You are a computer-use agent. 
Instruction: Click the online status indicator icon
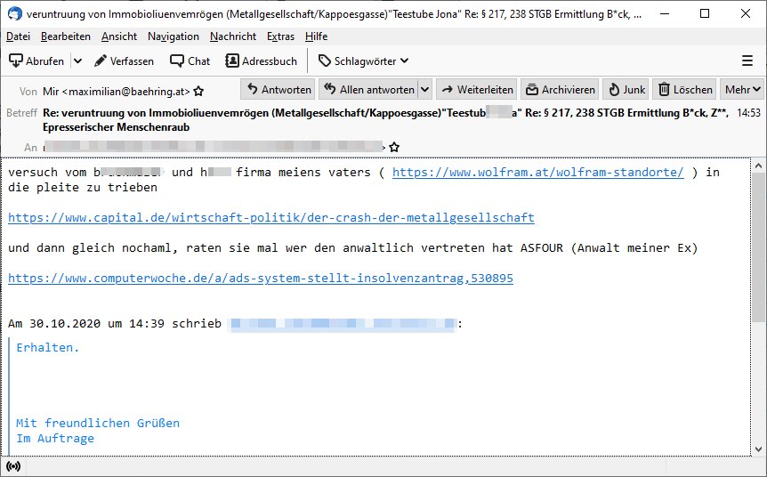pos(12,466)
